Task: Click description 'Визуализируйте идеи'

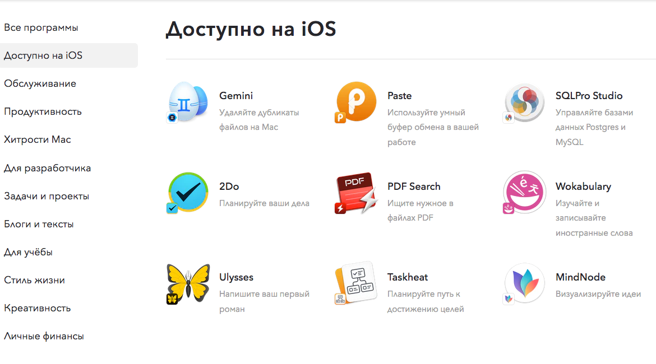Action: pos(598,294)
